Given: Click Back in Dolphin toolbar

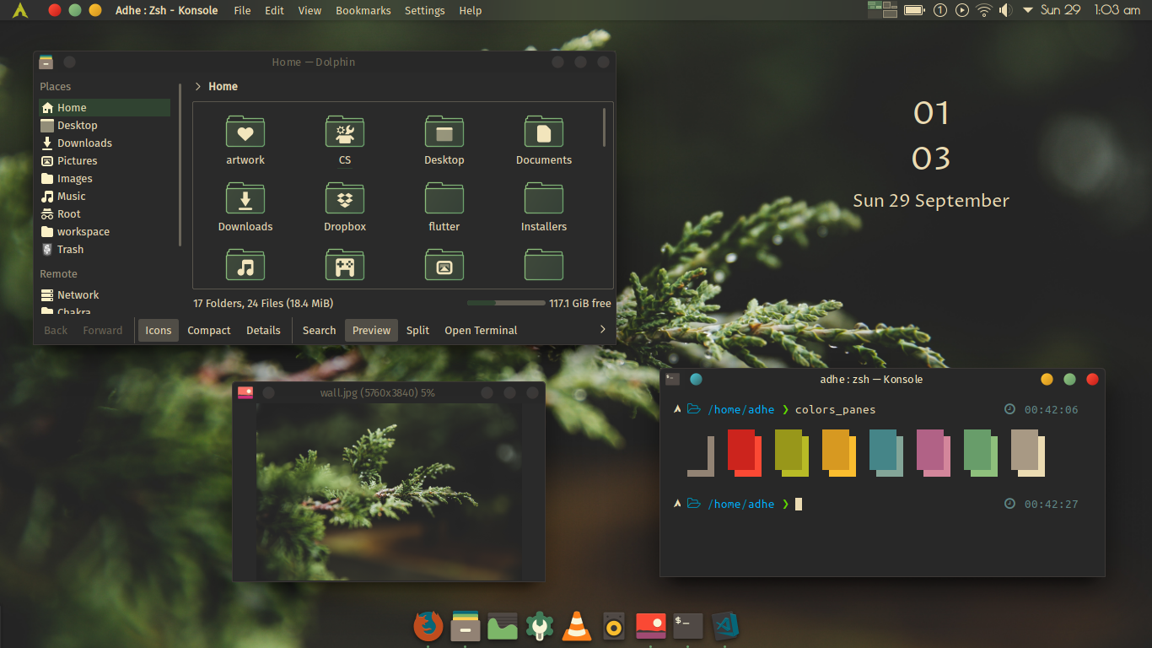Looking at the screenshot, I should [x=56, y=330].
